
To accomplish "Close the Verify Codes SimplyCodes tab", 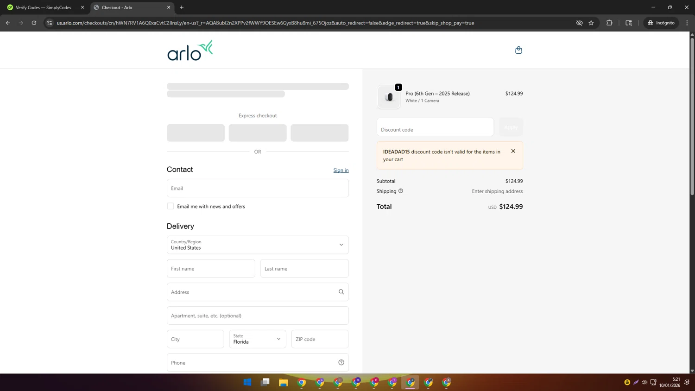I will coord(82,7).
